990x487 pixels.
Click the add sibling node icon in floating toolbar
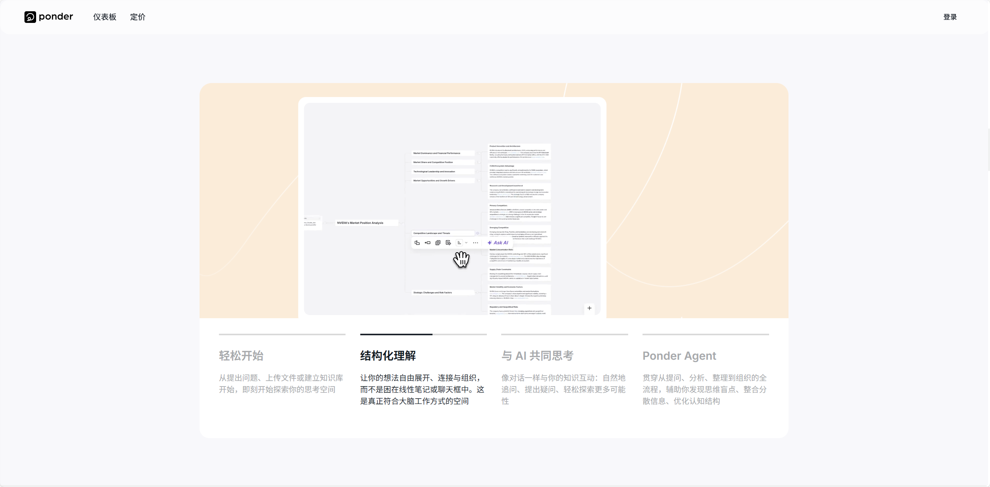point(427,243)
